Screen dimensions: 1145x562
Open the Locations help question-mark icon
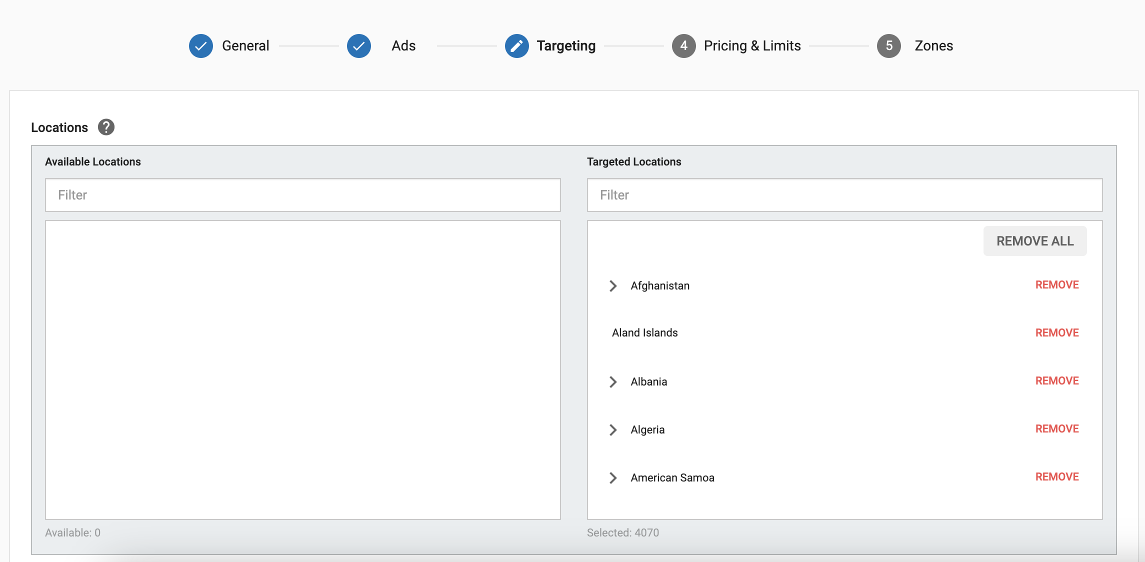point(106,127)
